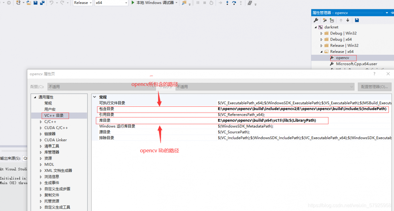
Task: Click save icon in 属性管理器 toolbar
Action: [357, 20]
